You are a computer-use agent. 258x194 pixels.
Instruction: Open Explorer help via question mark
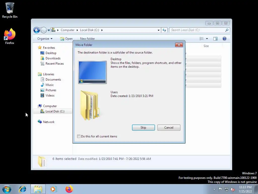[x=224, y=39]
